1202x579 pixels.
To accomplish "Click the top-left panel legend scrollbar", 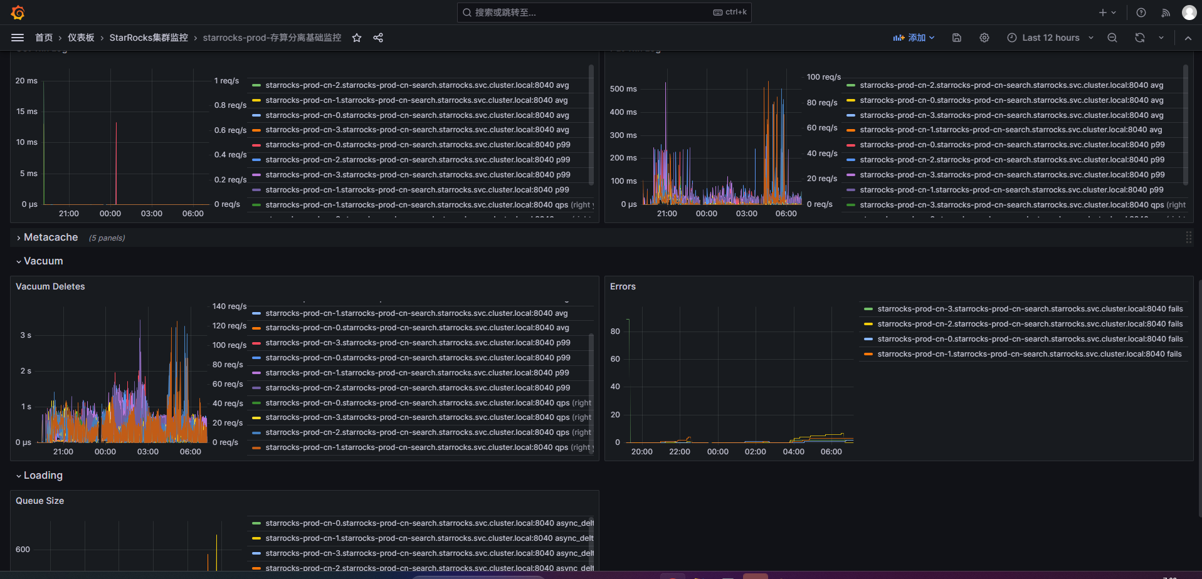I will pos(591,125).
